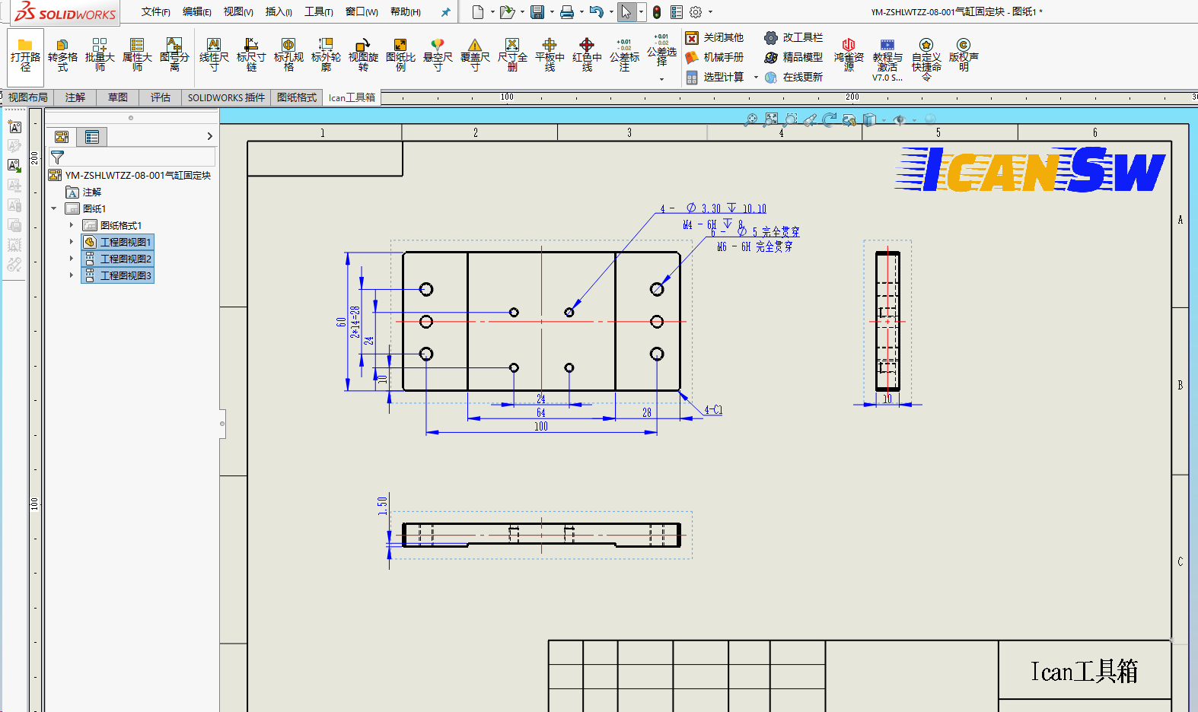Click the 关闭其他 button
1198x712 pixels.
[715, 38]
